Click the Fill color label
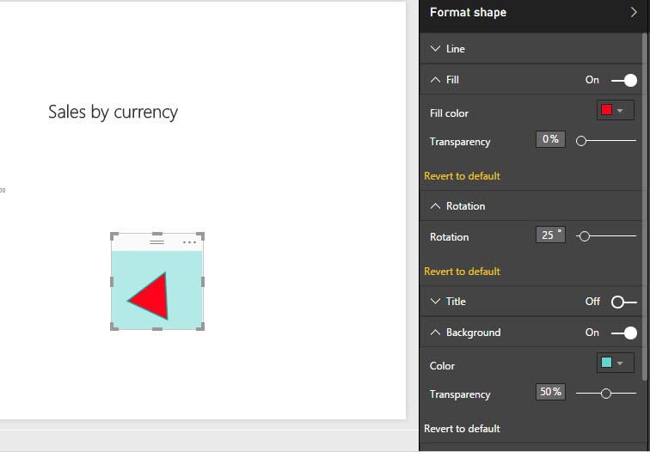This screenshot has width=650, height=452. (449, 113)
